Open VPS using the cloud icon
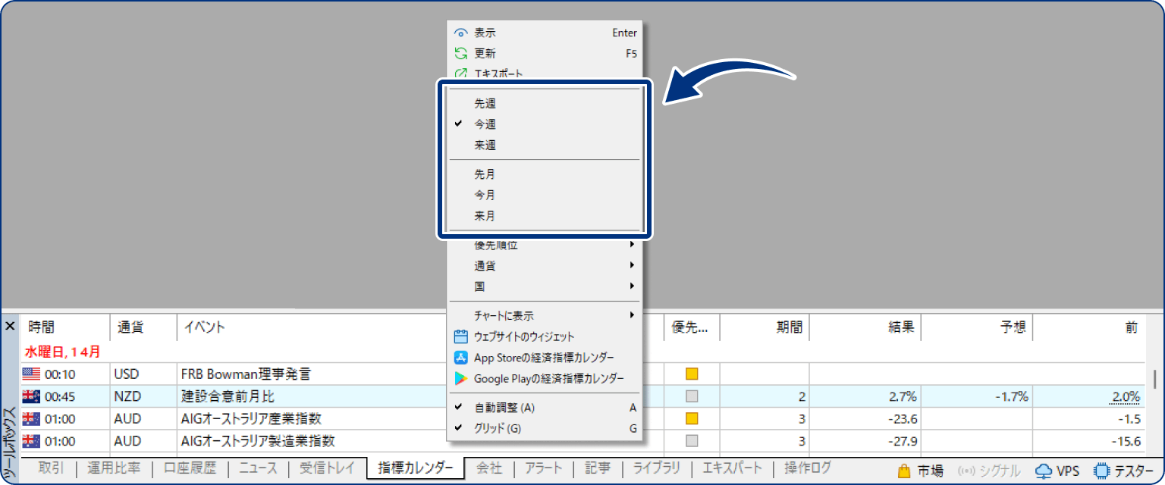This screenshot has height=485, width=1165. coord(1044,468)
